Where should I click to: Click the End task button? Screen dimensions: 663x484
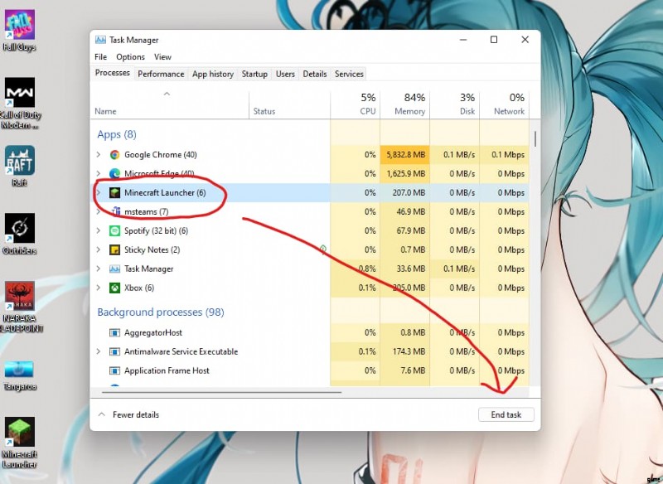tap(506, 414)
